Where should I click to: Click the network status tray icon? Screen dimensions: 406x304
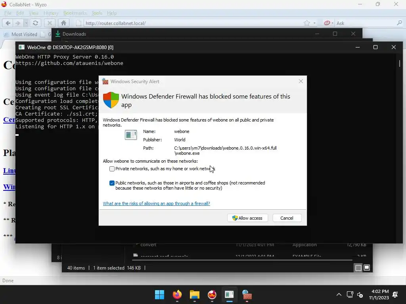click(x=350, y=294)
